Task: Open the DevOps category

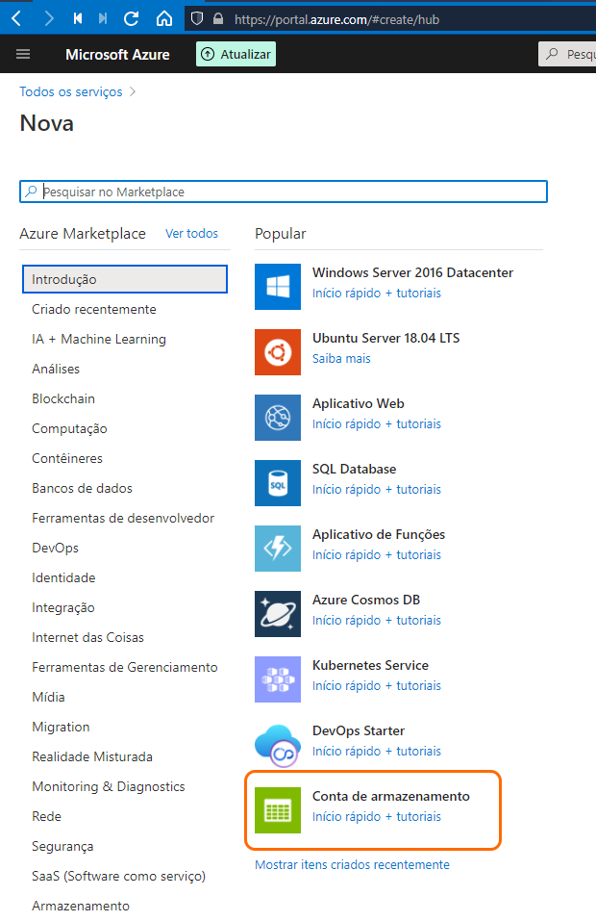Action: coord(55,548)
